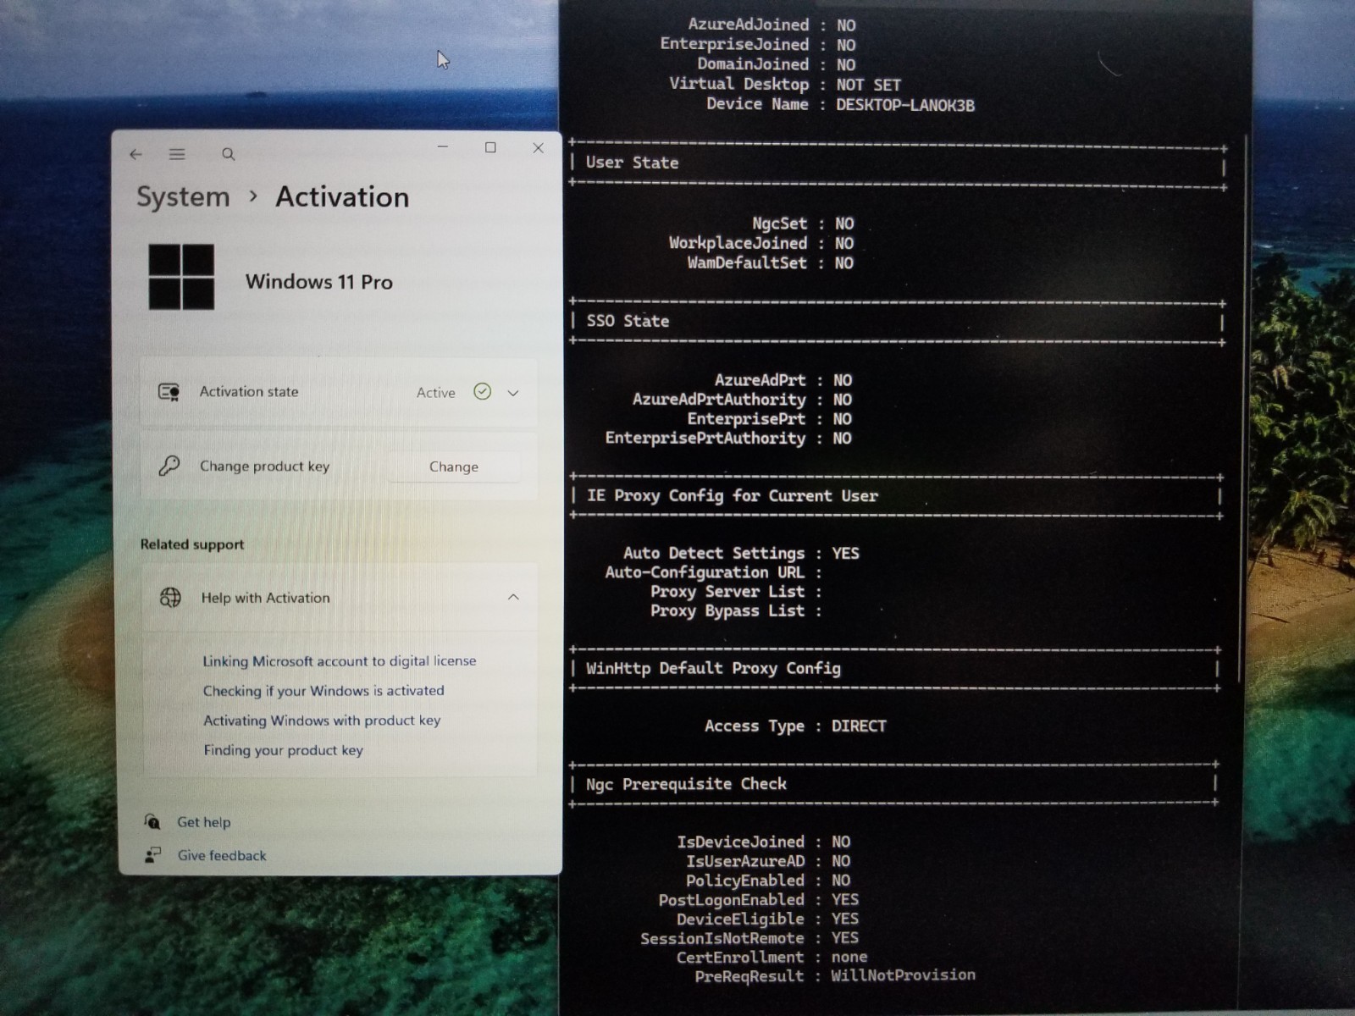Click the Access Type : DIRECT line
Viewport: 1355px width, 1016px height.
(795, 726)
